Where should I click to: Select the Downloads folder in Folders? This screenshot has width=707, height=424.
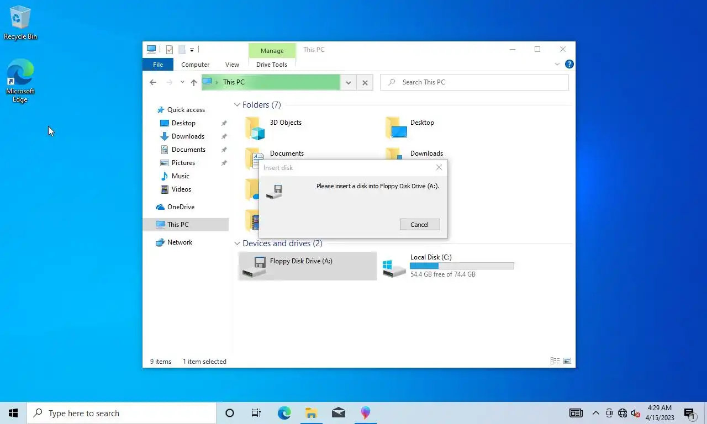click(x=426, y=153)
